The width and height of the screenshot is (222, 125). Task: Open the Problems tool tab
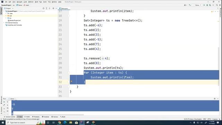[x=36, y=117]
